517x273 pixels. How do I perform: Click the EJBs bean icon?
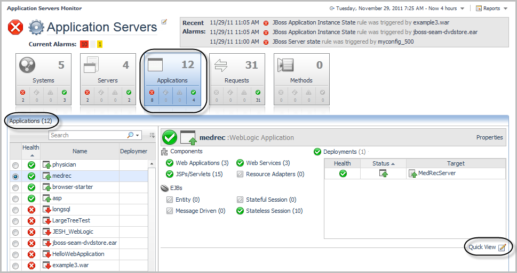coord(164,188)
